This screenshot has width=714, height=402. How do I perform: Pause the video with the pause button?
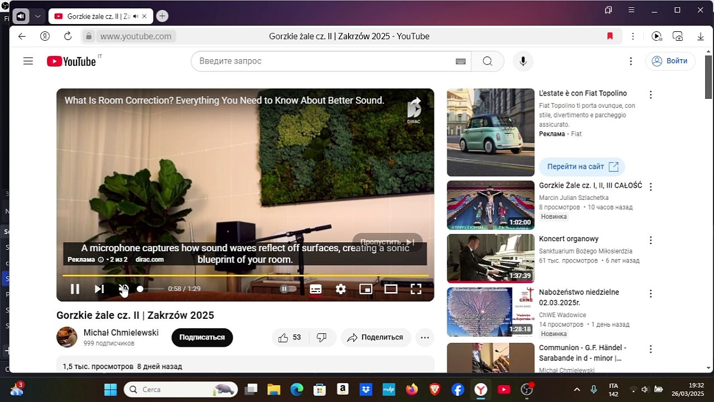[75, 289]
